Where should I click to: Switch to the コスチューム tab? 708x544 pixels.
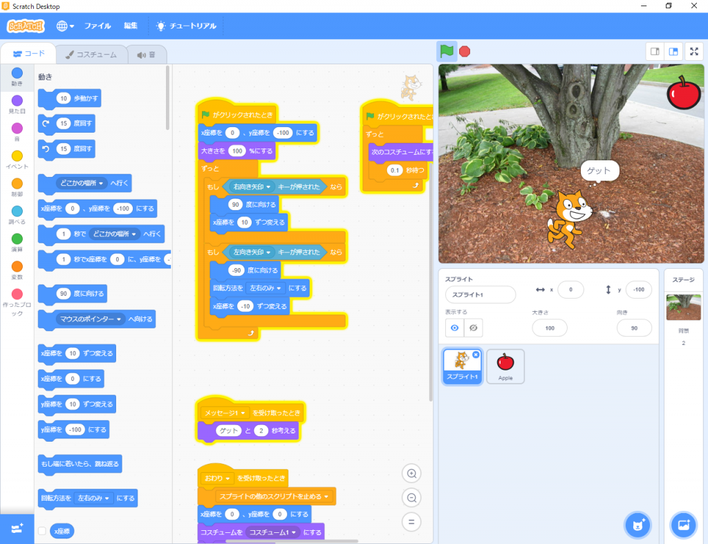point(91,55)
